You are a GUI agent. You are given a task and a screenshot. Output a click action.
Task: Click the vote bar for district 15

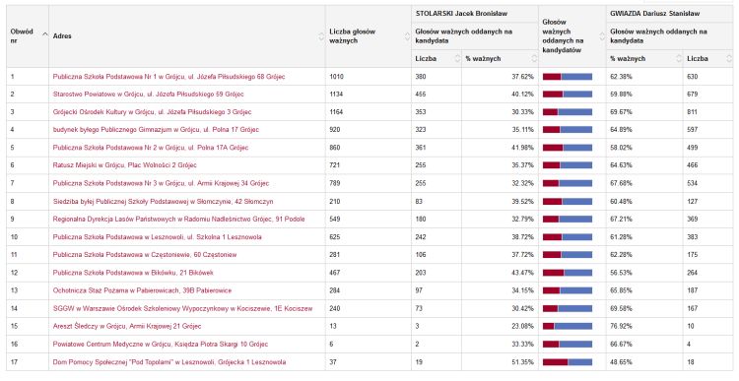[x=568, y=326]
